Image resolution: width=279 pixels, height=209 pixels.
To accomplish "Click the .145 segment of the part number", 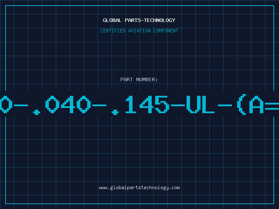I will click(x=141, y=105).
